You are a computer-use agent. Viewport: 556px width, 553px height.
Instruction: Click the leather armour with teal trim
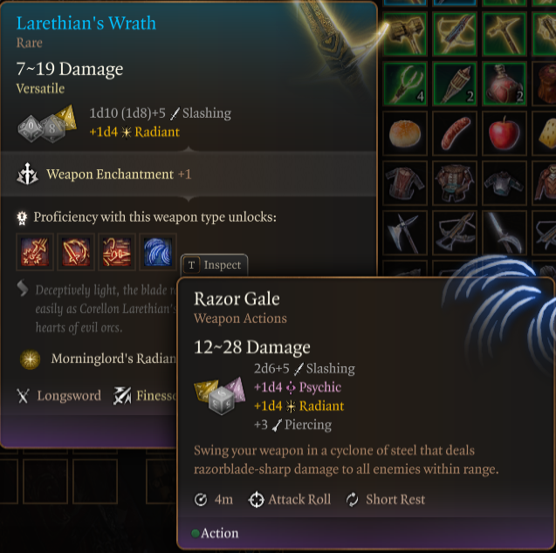455,183
